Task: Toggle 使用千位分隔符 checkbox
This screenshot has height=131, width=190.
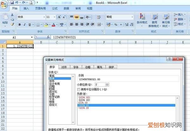Action: click(x=79, y=89)
